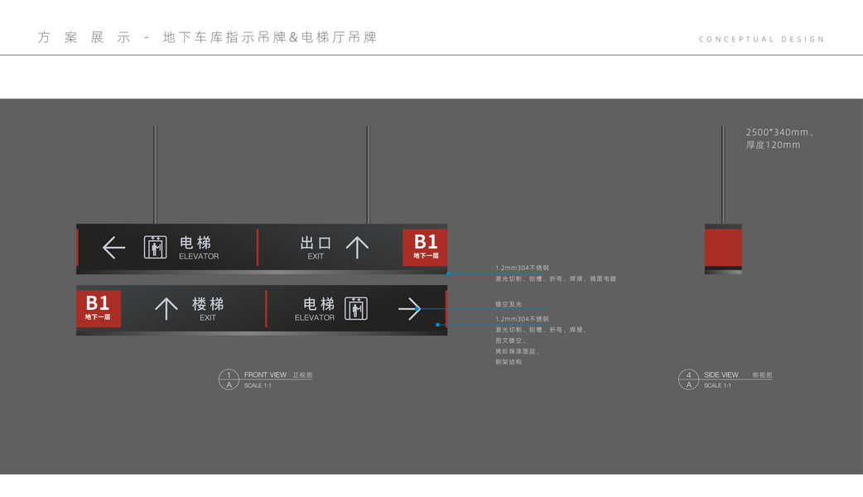
Task: Click the 钢架结构 annotation line
Action: tap(508, 362)
